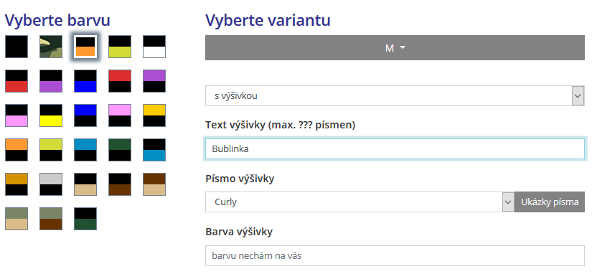The width and height of the screenshot is (592, 274).
Task: Click the embroidery text field containing Bublinka
Action: coord(395,148)
